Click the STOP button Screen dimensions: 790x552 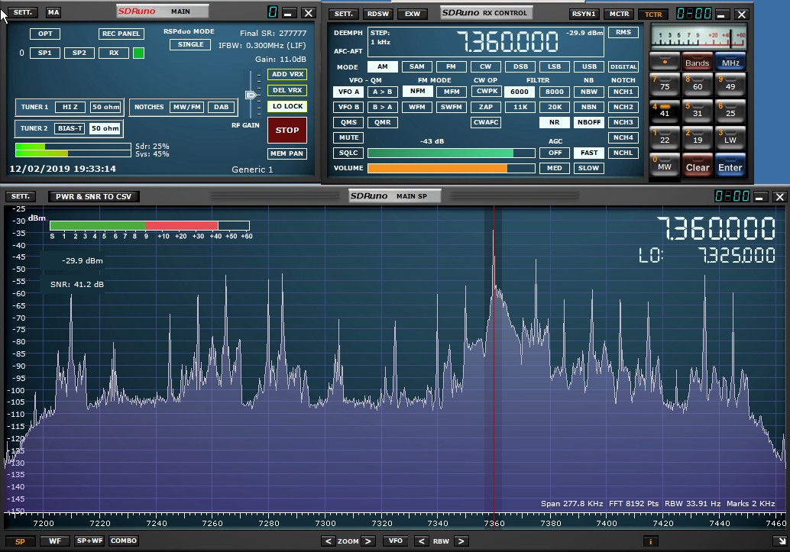(287, 130)
